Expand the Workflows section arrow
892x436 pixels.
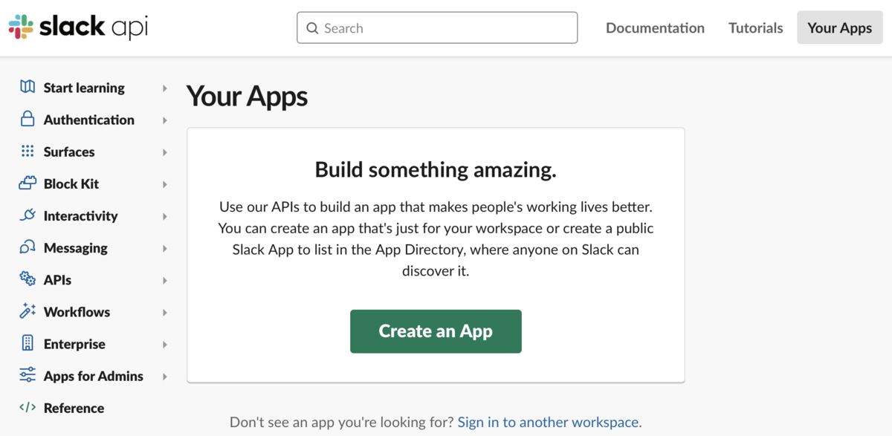click(165, 313)
